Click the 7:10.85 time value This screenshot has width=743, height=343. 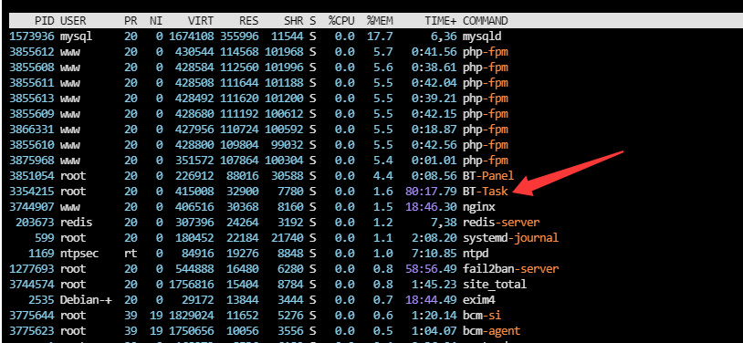pyautogui.click(x=435, y=254)
